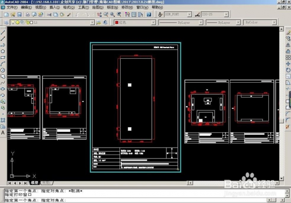Select the Copy Object tool

coord(288,39)
